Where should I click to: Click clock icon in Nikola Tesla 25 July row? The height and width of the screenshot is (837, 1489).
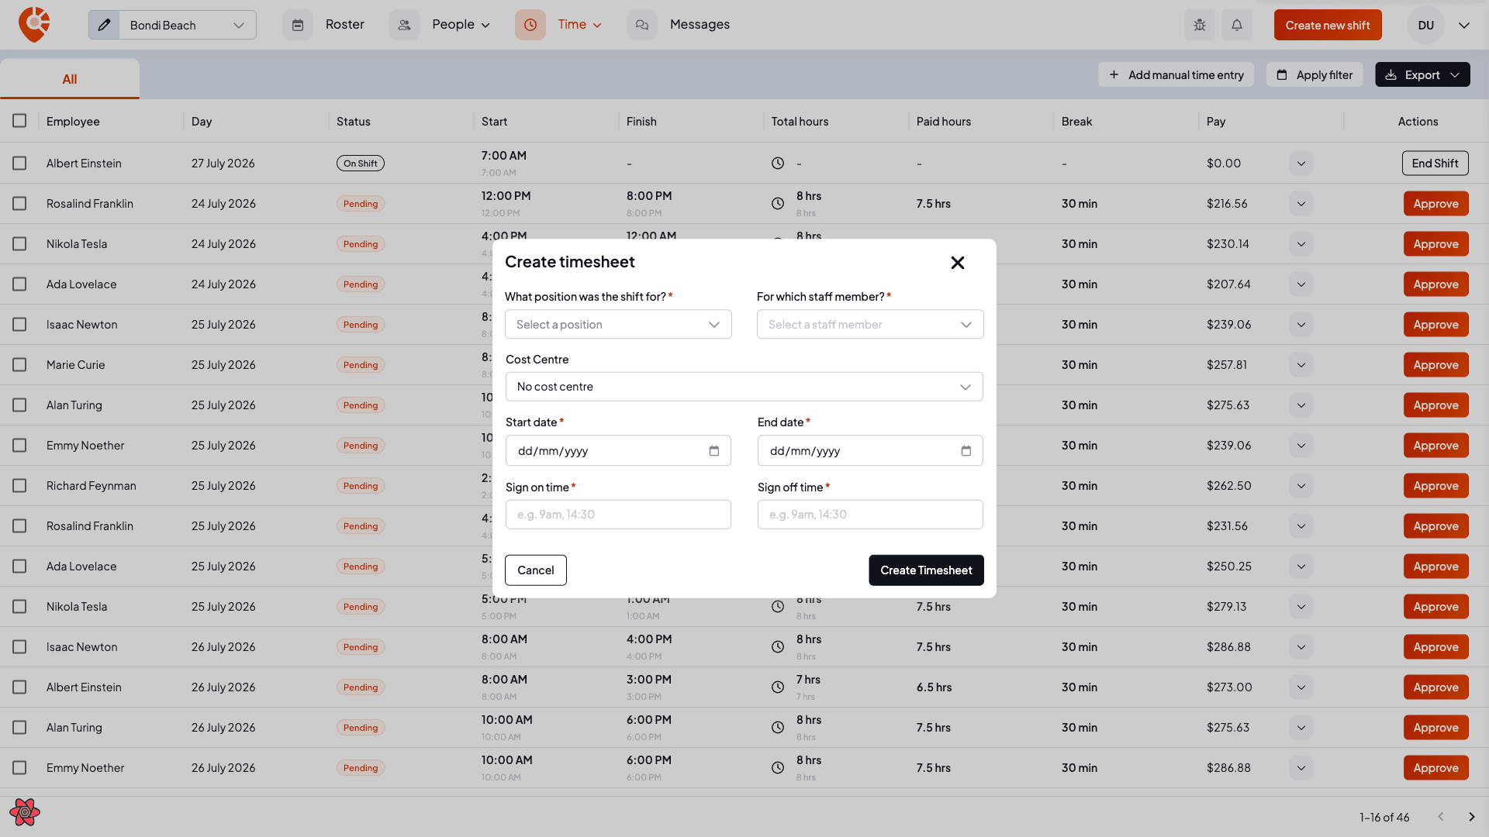point(778,607)
